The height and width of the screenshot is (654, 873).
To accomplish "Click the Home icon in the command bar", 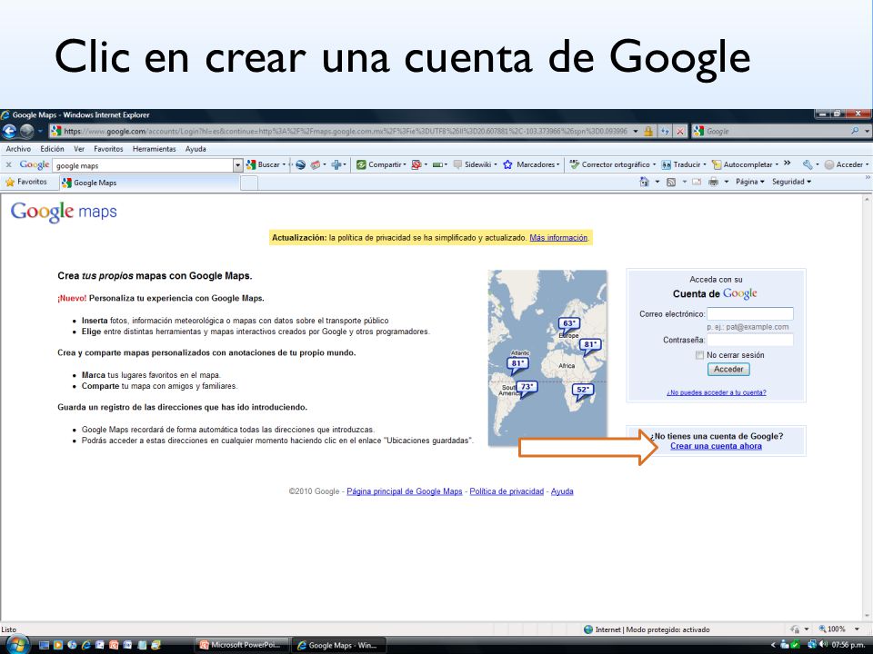I will pyautogui.click(x=644, y=182).
